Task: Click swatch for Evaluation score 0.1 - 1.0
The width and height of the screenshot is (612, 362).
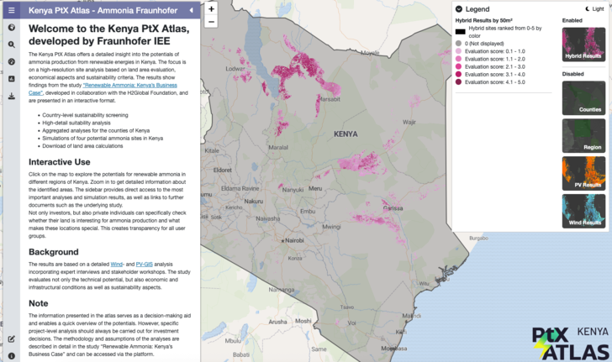Action: click(459, 51)
